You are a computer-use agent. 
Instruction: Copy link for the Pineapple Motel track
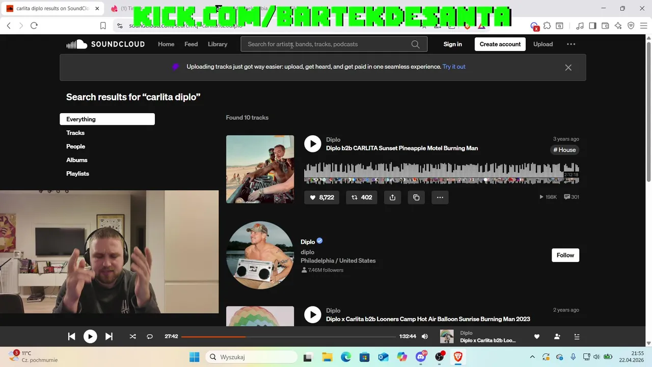pos(416,197)
